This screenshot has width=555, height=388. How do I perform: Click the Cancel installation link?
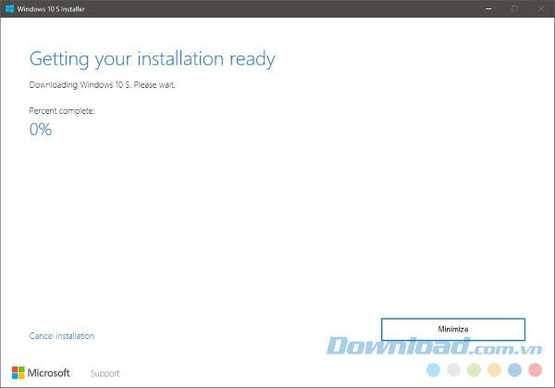pyautogui.click(x=62, y=335)
